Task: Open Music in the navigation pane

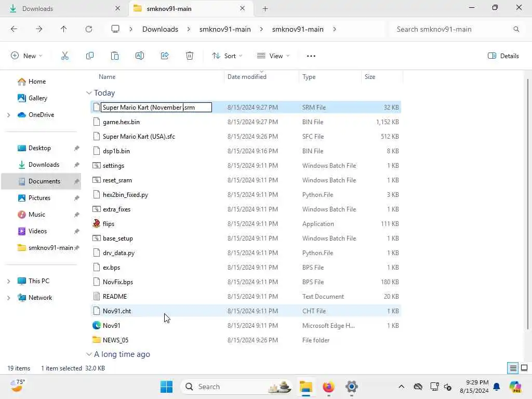Action: click(x=37, y=215)
